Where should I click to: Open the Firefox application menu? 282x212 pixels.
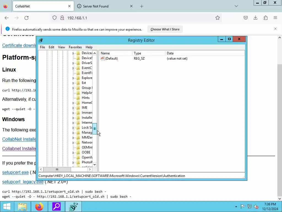275,18
